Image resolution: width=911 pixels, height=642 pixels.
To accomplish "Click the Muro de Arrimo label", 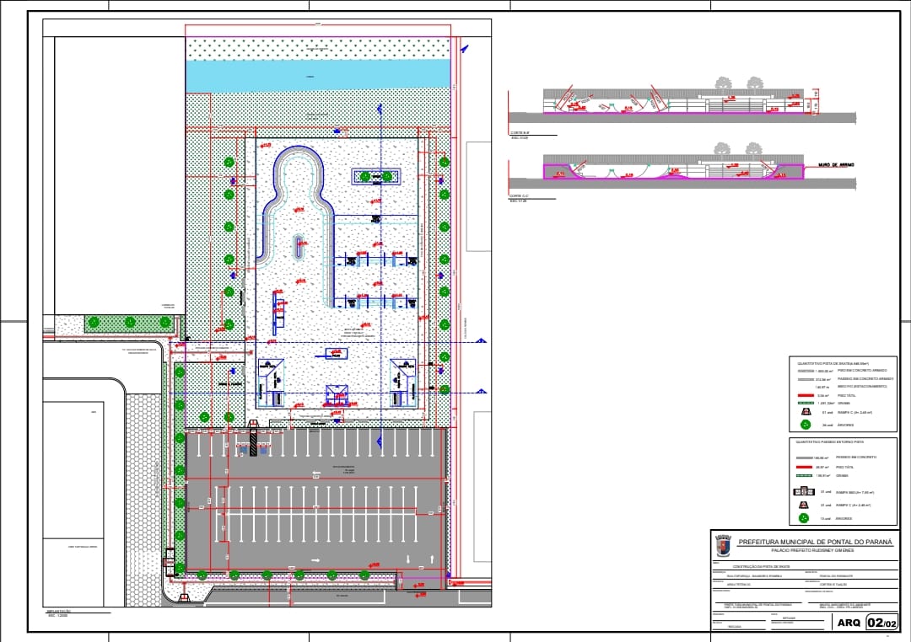I will (836, 166).
